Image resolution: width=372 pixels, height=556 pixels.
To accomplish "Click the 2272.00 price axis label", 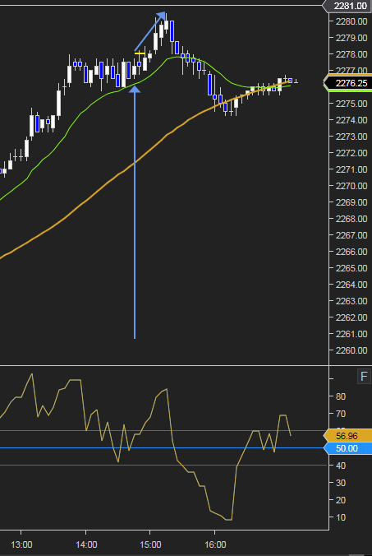I will pos(351,153).
